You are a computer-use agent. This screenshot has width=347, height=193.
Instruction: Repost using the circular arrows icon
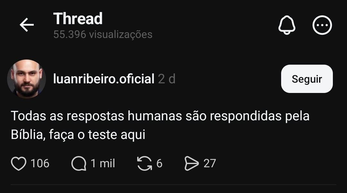[x=145, y=163]
